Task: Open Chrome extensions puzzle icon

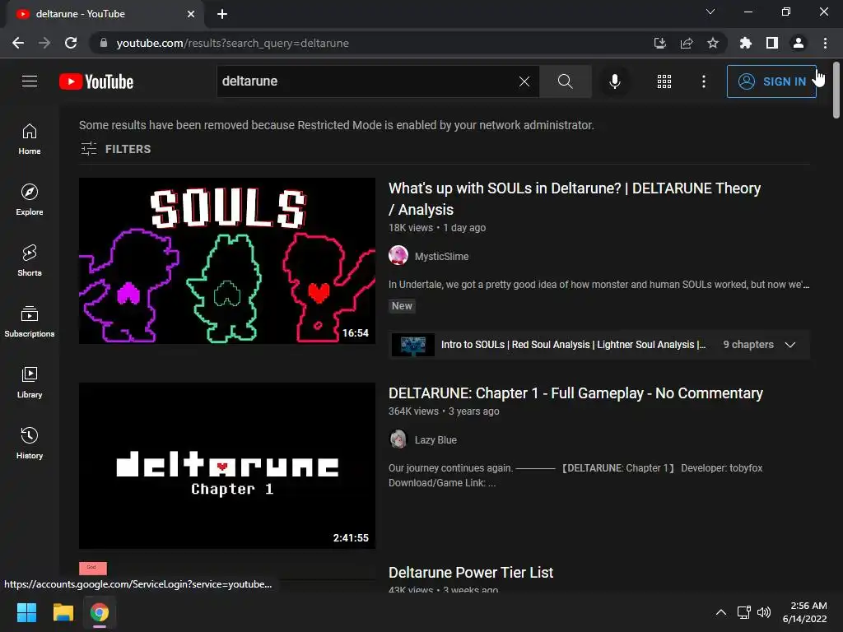Action: click(x=745, y=43)
